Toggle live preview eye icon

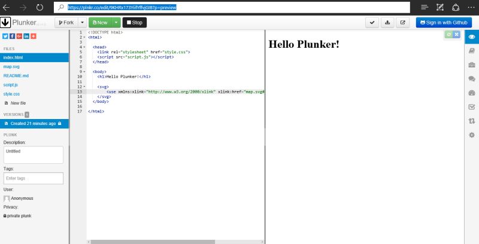tap(472, 37)
